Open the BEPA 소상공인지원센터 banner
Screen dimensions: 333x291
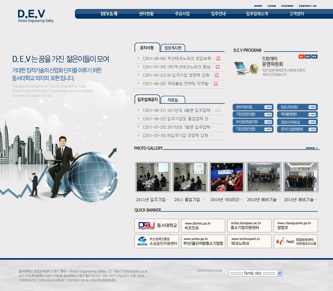[x=157, y=241]
